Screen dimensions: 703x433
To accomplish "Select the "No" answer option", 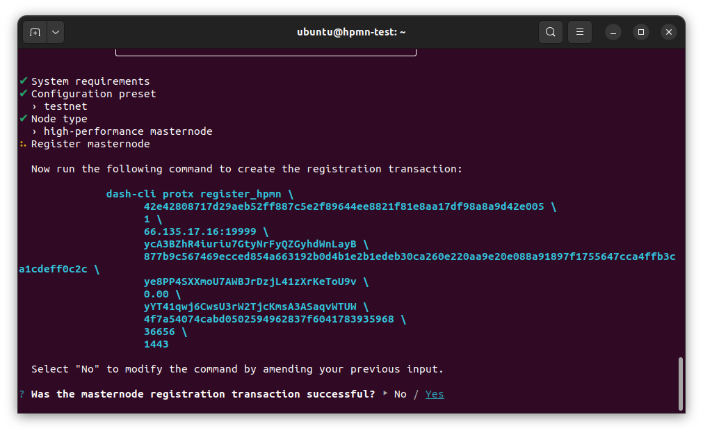I will pos(400,394).
